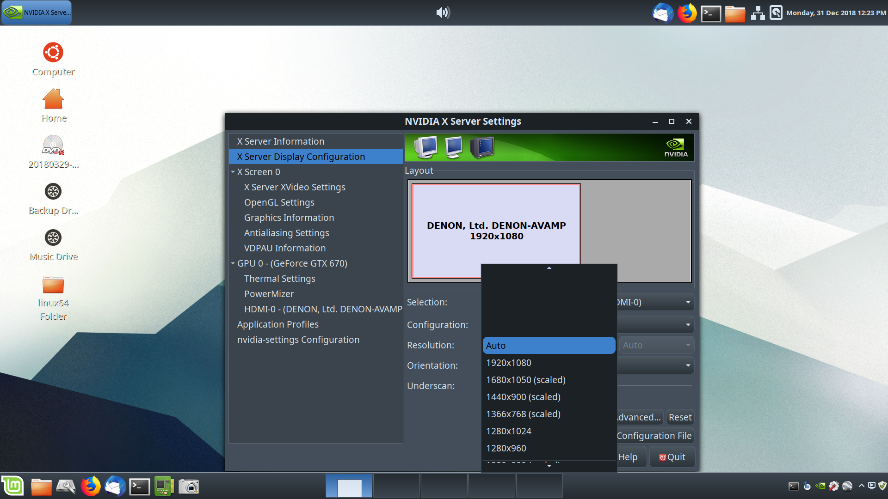Open Backup Drive desktop icon

pos(53,199)
